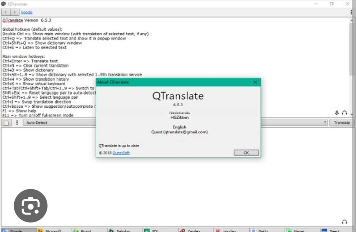
Task: Click the microphone icon for speech input
Action: tap(337, 113)
